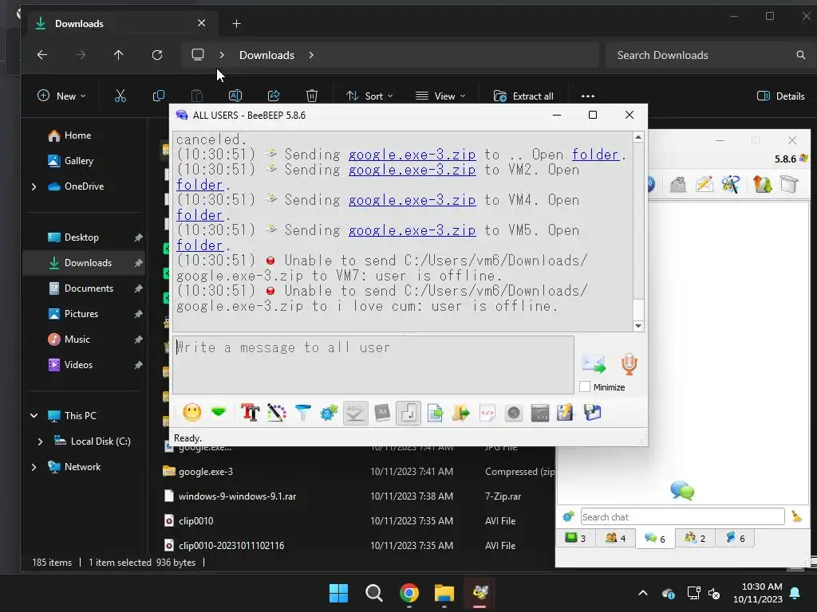This screenshot has width=817, height=612.
Task: Collapse the This PC tree node
Action: pyautogui.click(x=34, y=415)
